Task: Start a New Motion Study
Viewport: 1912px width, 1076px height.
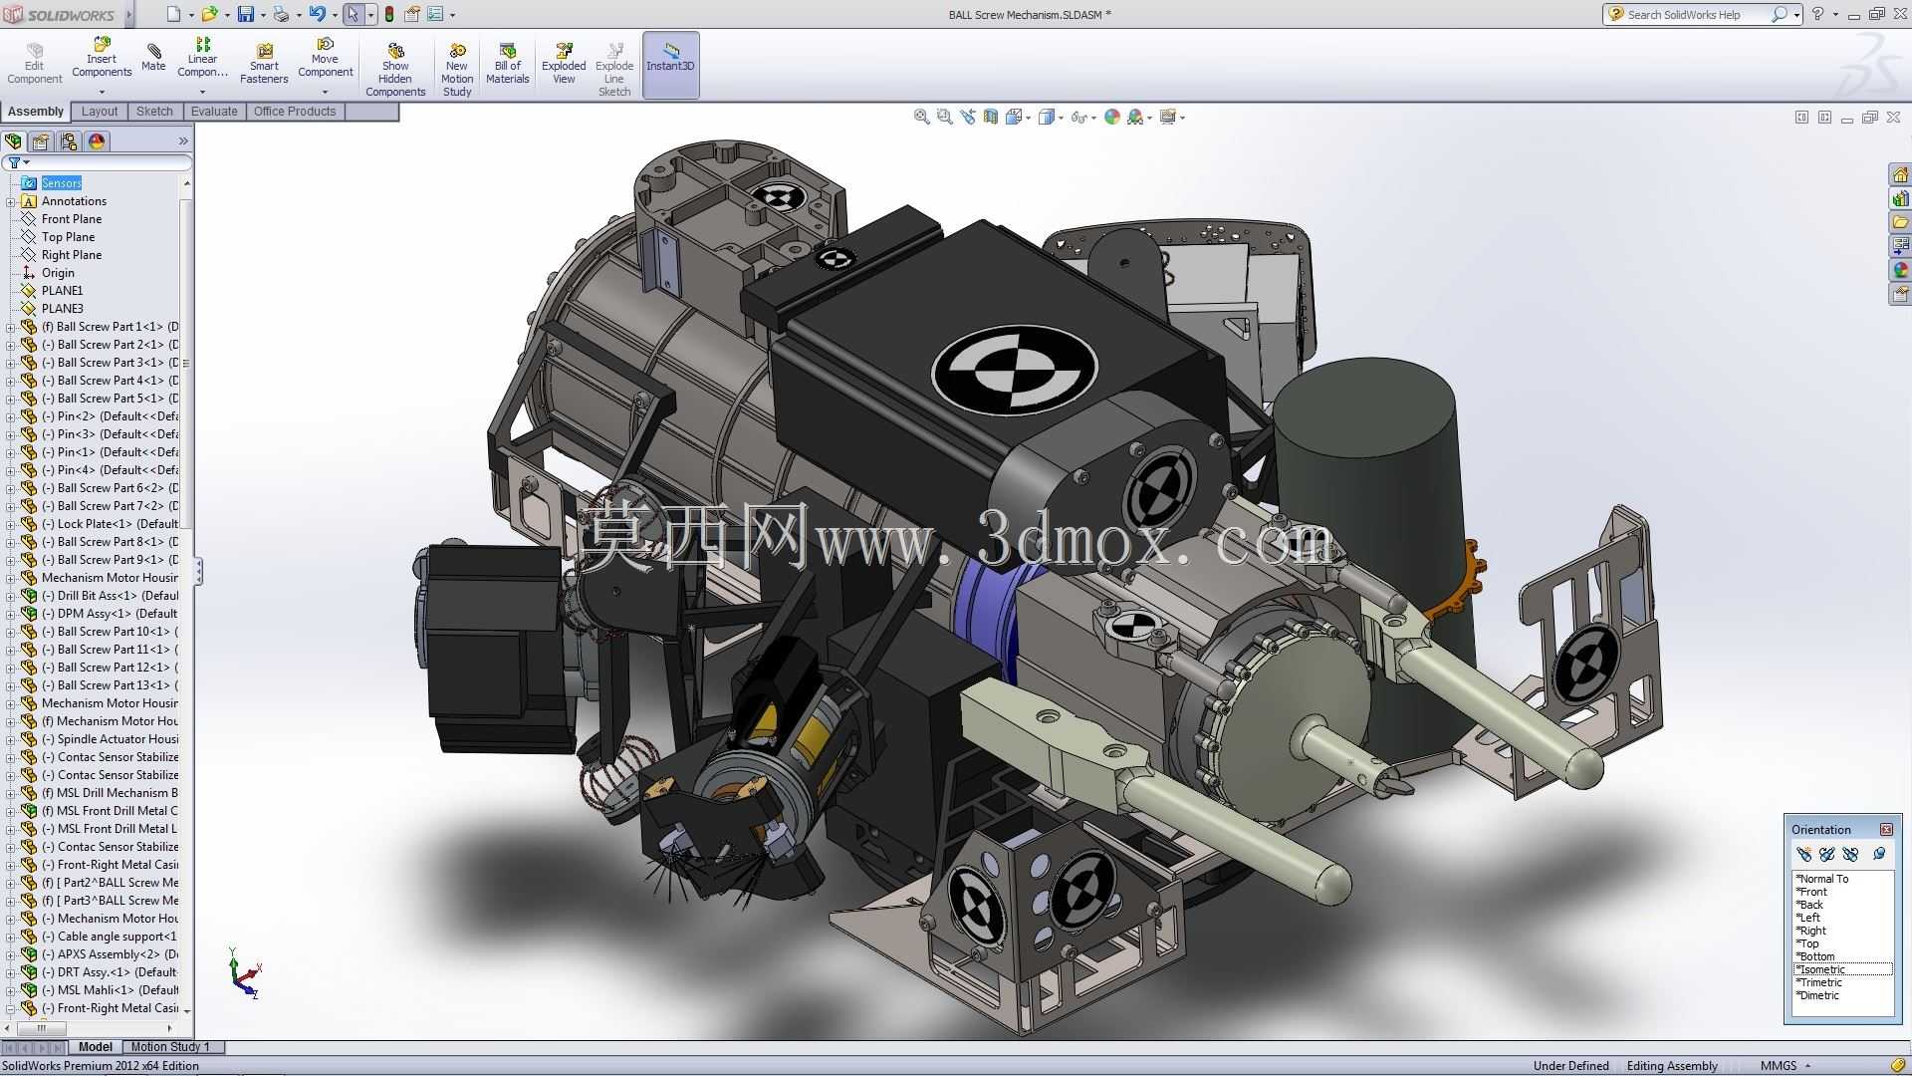Action: [x=457, y=70]
